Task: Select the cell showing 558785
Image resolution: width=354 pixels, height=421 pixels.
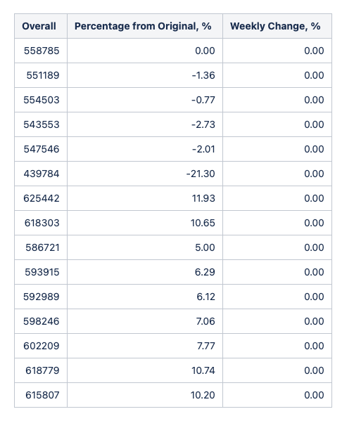Action: pyautogui.click(x=41, y=51)
